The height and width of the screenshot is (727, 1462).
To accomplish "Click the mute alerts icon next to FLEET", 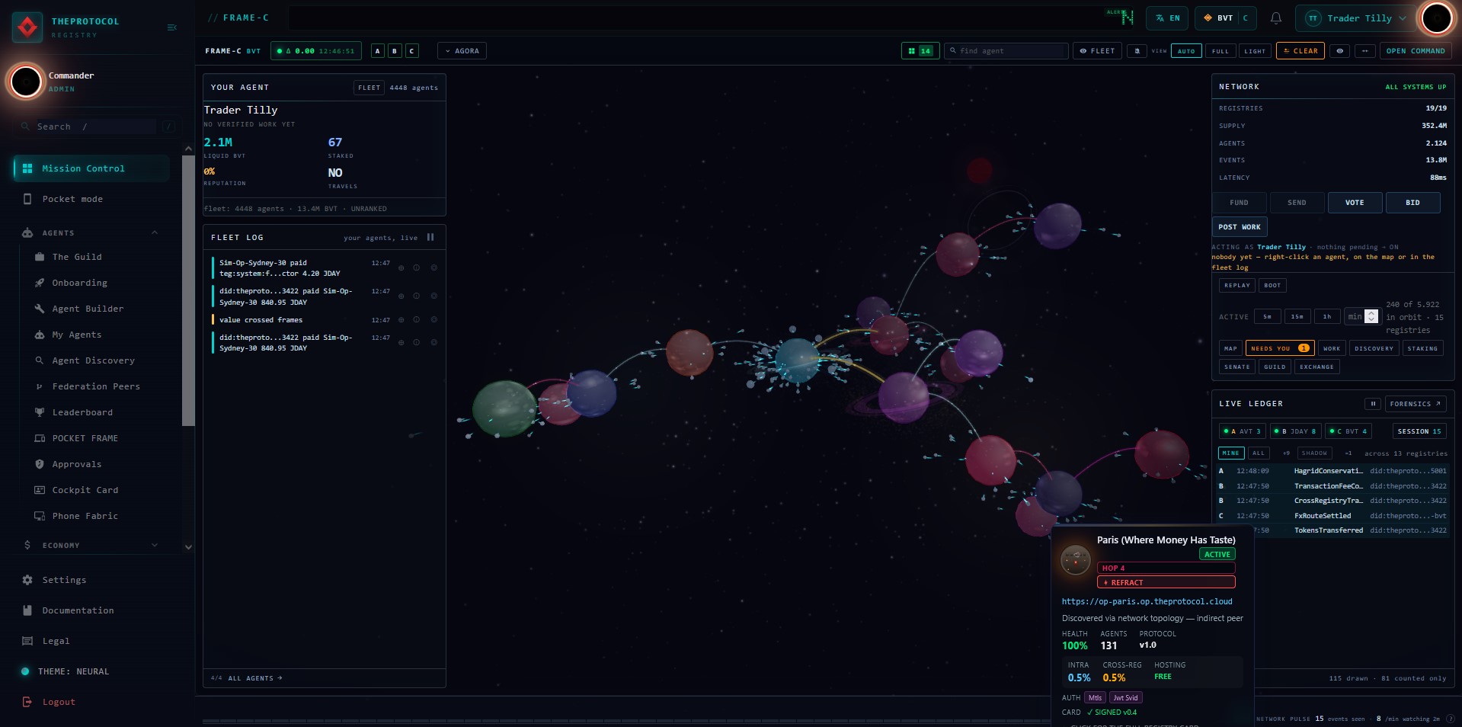I will click(1137, 51).
